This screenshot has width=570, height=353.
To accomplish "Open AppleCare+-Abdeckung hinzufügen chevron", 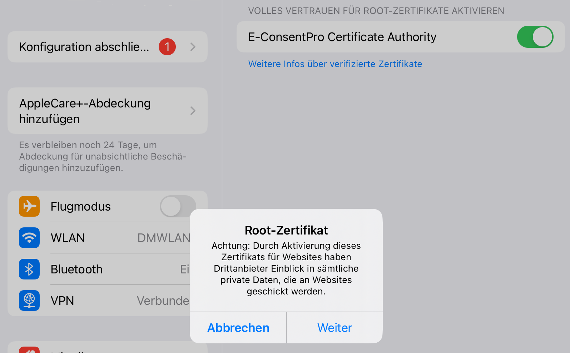I will click(193, 111).
